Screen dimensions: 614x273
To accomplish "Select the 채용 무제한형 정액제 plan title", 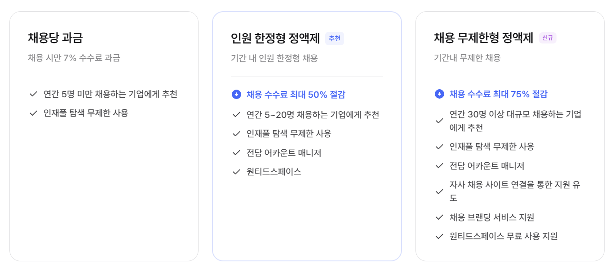I will [x=483, y=38].
